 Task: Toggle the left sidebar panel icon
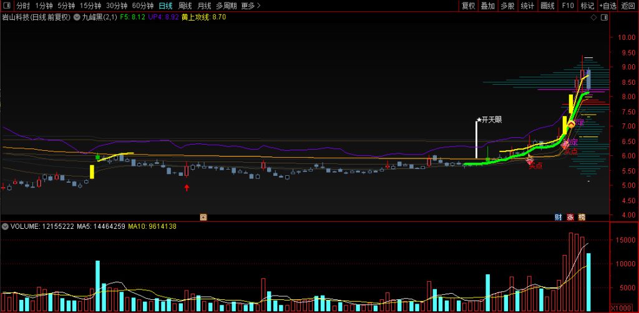coord(7,6)
